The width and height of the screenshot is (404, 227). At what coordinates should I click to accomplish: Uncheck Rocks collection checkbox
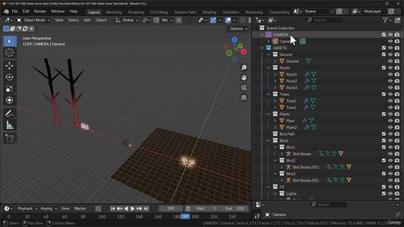coord(384,67)
